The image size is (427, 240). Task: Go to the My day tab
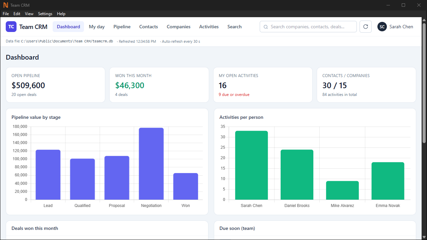(97, 27)
